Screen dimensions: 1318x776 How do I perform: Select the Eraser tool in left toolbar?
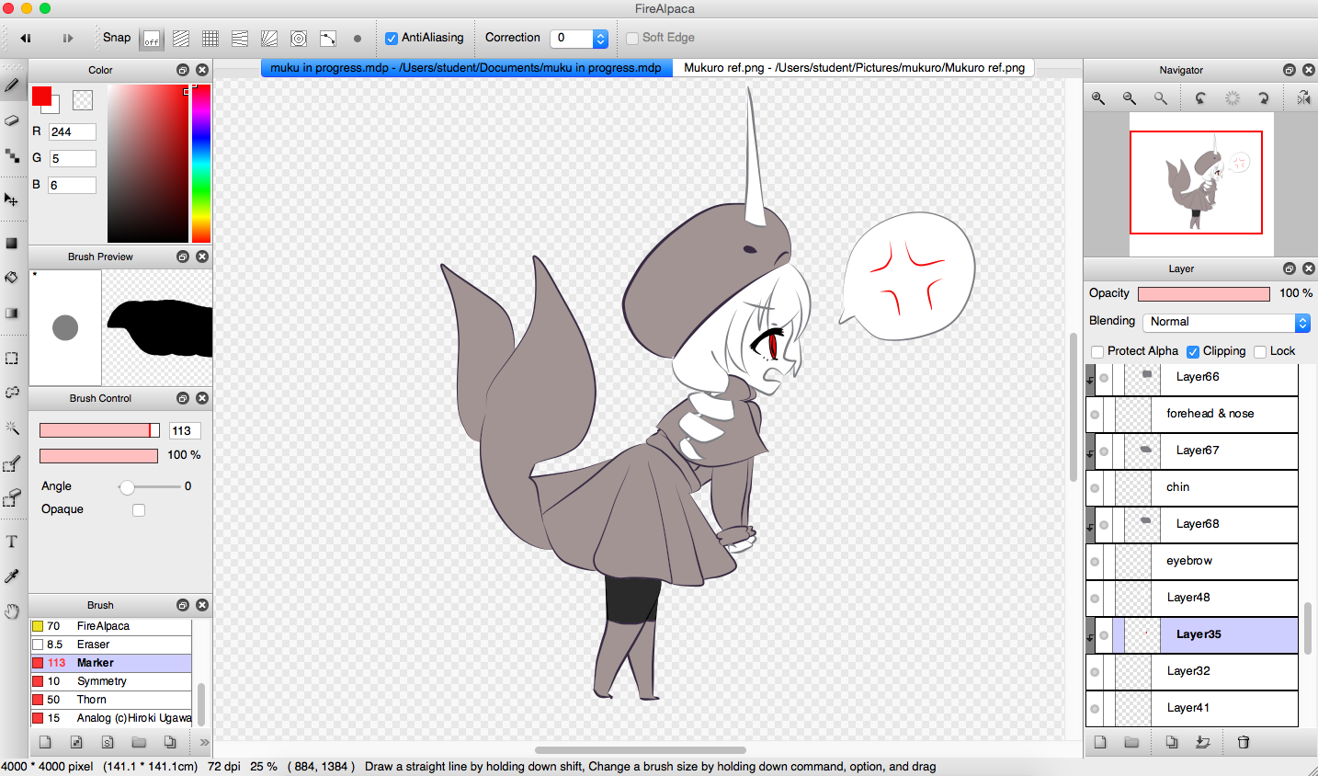pyautogui.click(x=12, y=120)
